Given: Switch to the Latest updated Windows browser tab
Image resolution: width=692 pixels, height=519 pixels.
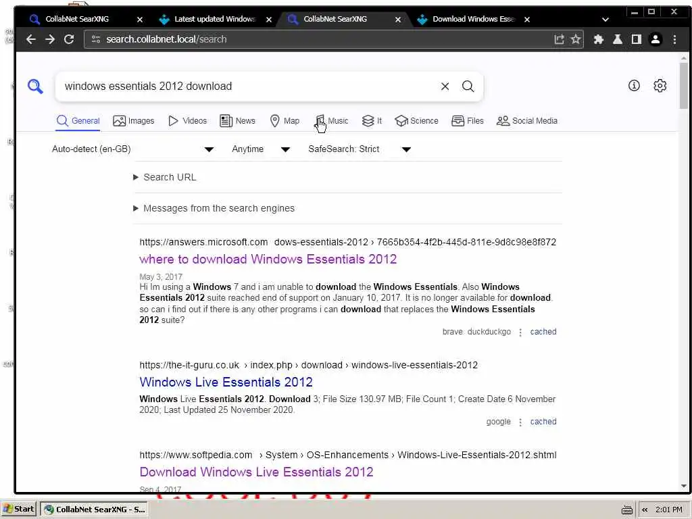Looking at the screenshot, I should (214, 19).
